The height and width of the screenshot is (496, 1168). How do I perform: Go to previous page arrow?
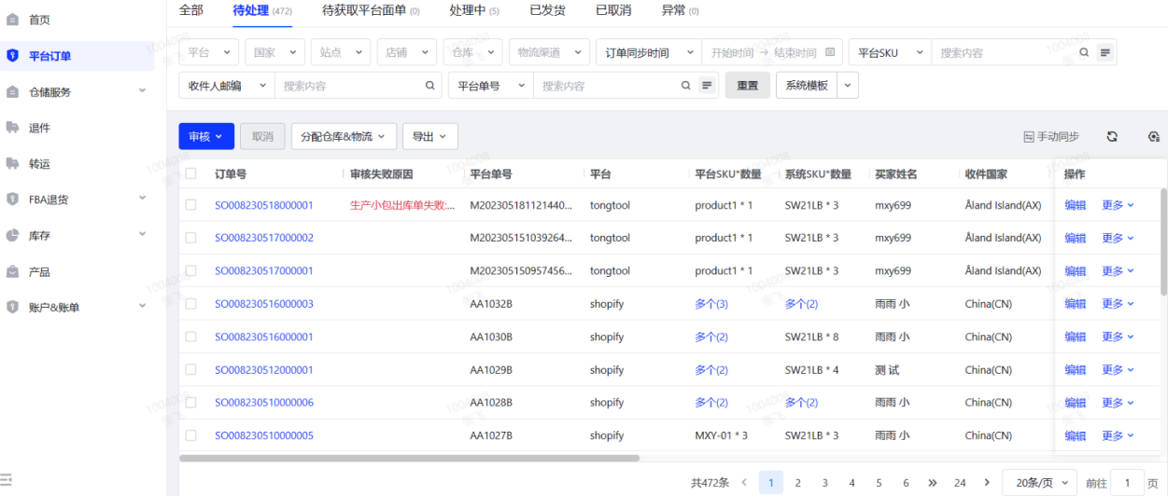[744, 482]
